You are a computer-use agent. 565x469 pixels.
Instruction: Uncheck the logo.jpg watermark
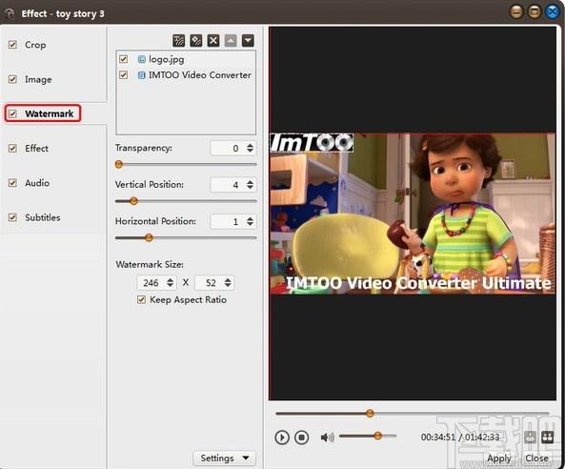tap(124, 59)
